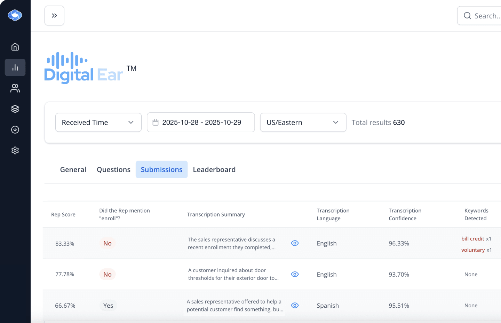
Task: View the transcription for the 77.78% row
Action: click(295, 274)
